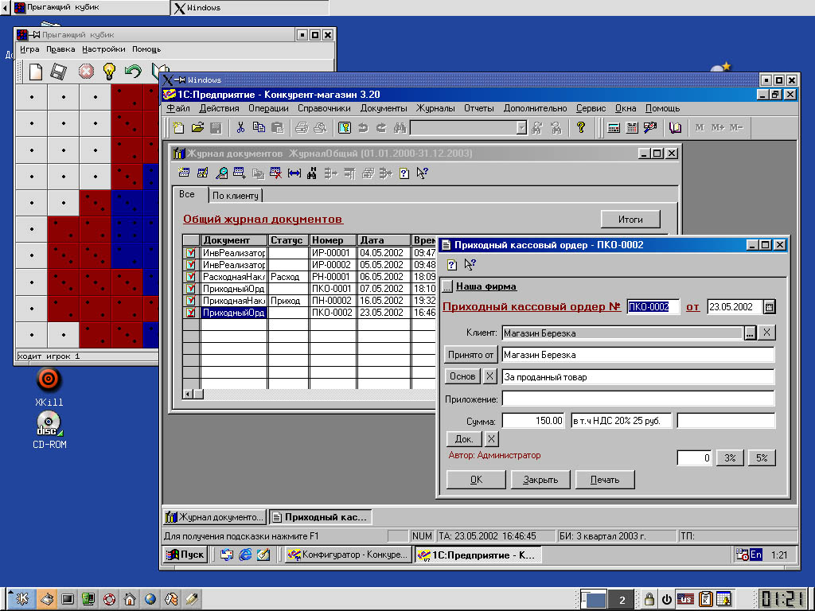815x611 pixels.
Task: Click Приложение input field
Action: 638,399
